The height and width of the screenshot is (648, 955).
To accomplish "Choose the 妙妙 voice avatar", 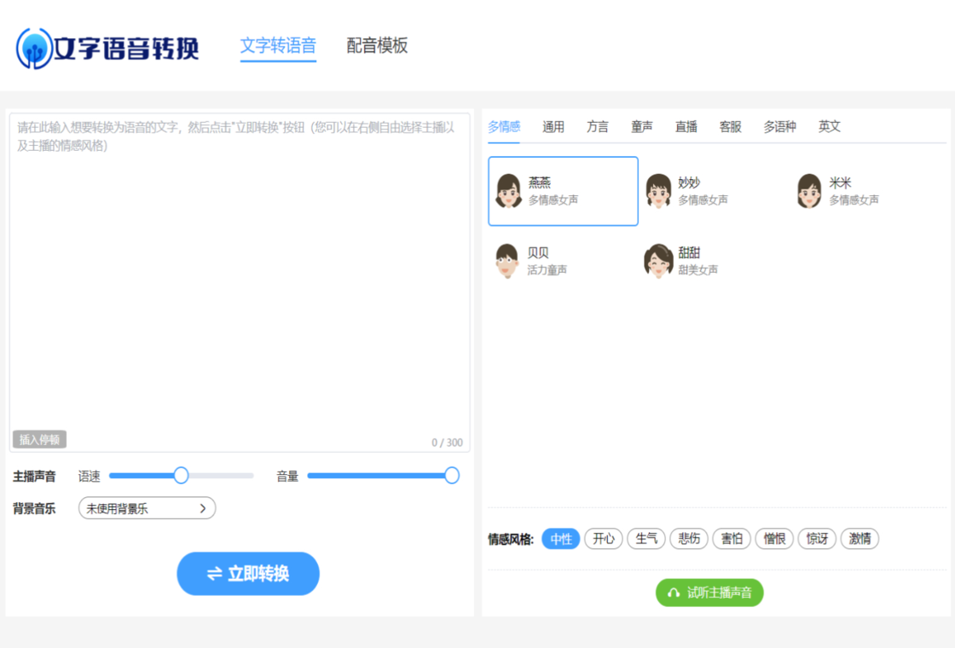I will pyautogui.click(x=658, y=191).
